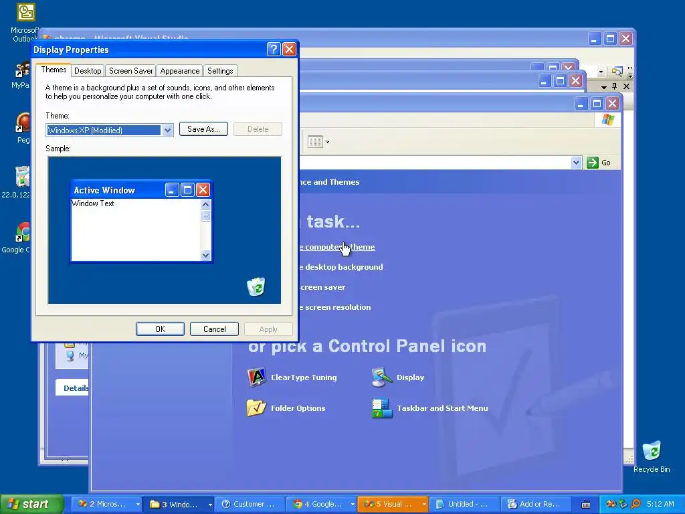The image size is (685, 514).
Task: Open the Display control panel icon
Action: pos(398,377)
